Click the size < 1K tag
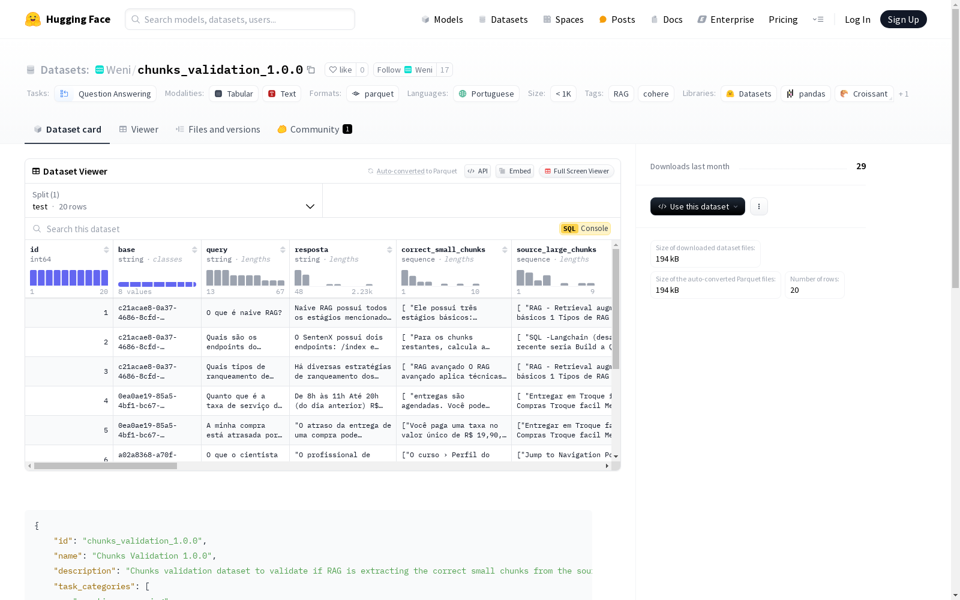This screenshot has height=600, width=960. 563,94
